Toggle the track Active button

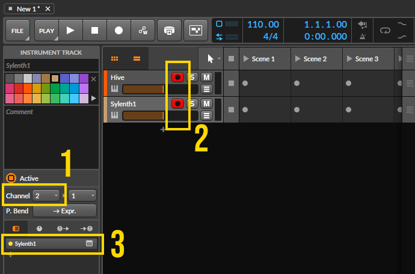tap(11, 178)
